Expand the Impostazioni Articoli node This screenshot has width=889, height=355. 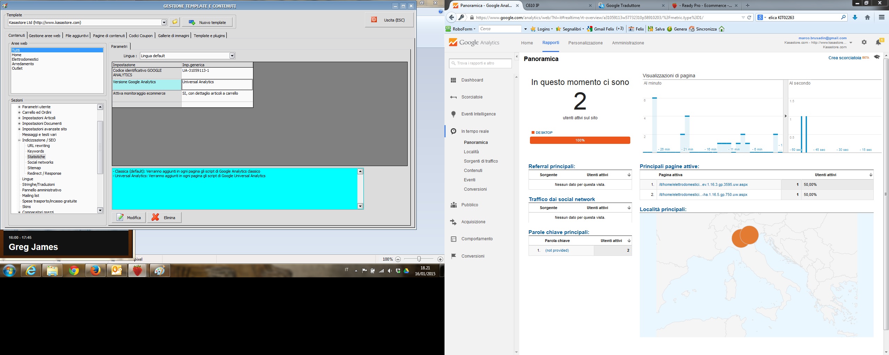19,118
